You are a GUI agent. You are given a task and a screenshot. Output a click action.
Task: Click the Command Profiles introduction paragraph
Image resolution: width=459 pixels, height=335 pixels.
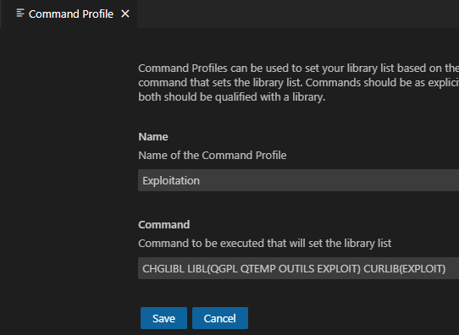299,82
